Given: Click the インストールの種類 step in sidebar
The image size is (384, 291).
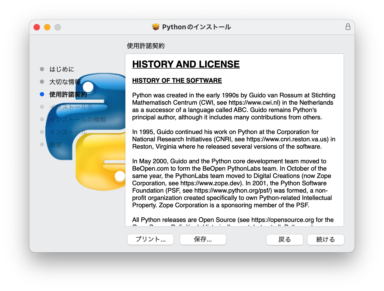Looking at the screenshot, I should click(78, 120).
